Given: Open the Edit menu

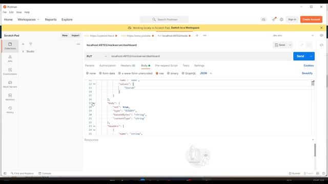Looking at the screenshot, I should 11,12.
